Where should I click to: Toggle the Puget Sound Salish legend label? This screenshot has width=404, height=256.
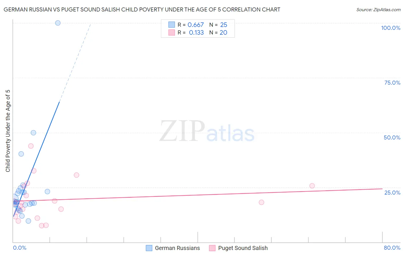click(x=243, y=248)
